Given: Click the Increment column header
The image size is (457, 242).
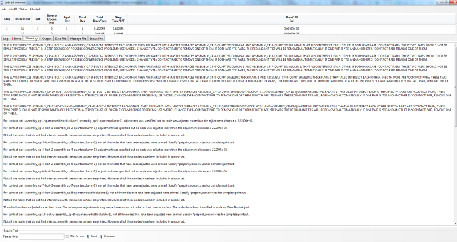Looking at the screenshot, I should tap(22, 19).
